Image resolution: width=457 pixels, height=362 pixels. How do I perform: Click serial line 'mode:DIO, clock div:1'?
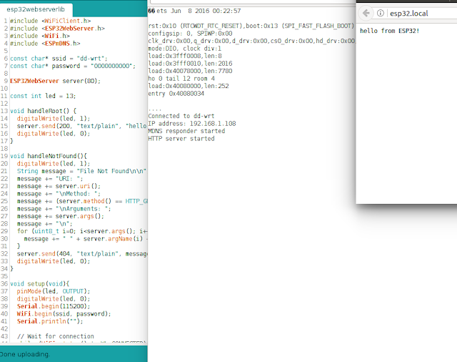(185, 49)
